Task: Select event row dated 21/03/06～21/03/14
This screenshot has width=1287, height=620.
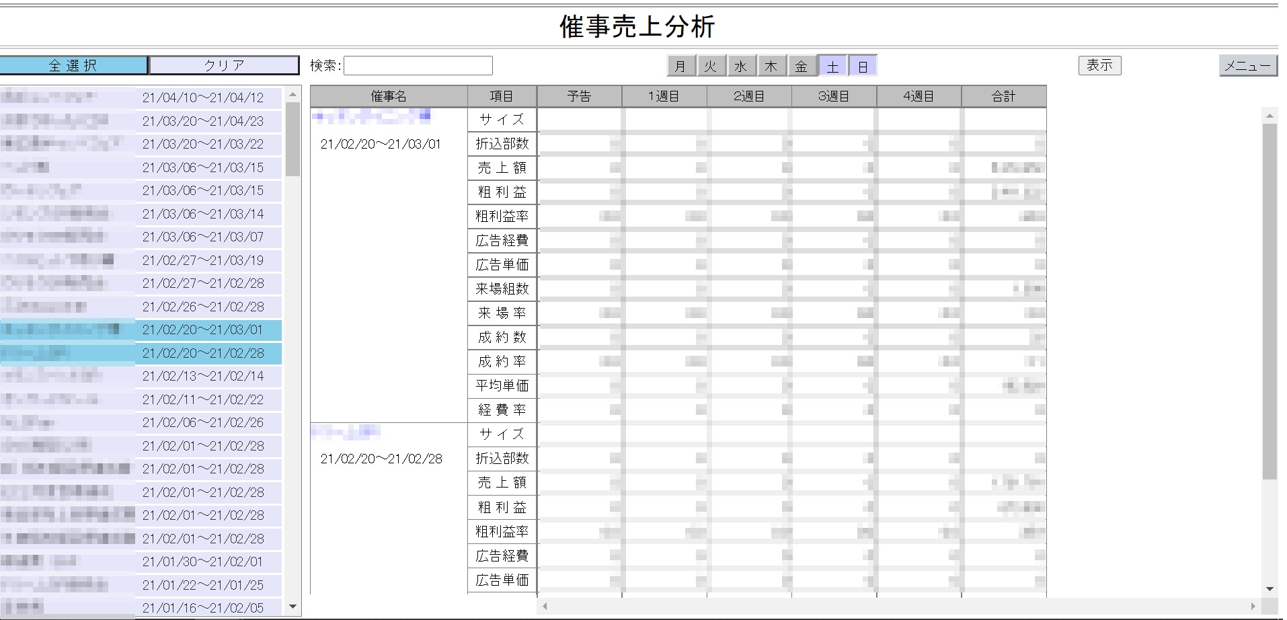Action: pos(141,214)
